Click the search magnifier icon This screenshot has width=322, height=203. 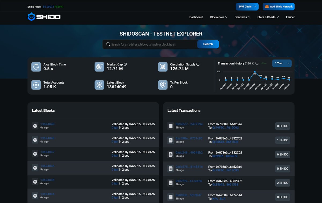tap(108, 44)
